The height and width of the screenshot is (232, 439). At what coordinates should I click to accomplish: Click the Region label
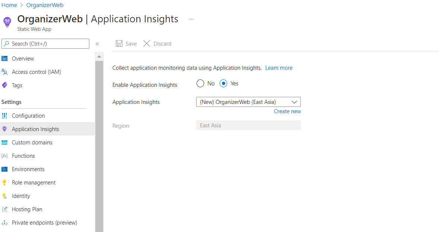[x=121, y=125]
